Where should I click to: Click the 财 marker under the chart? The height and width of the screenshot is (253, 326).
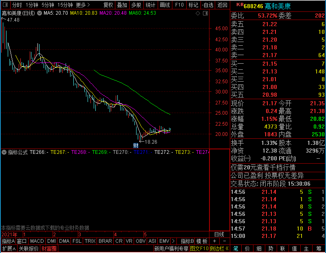136,145
